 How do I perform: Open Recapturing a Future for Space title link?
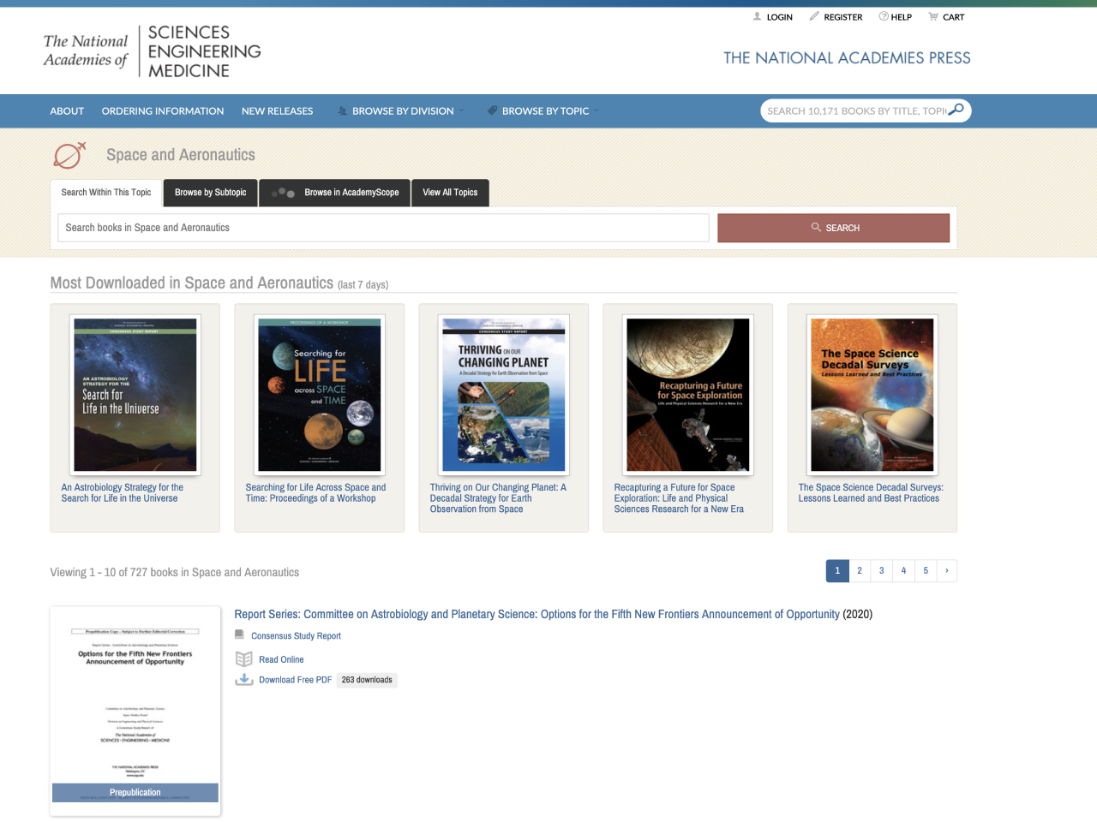[x=679, y=498]
